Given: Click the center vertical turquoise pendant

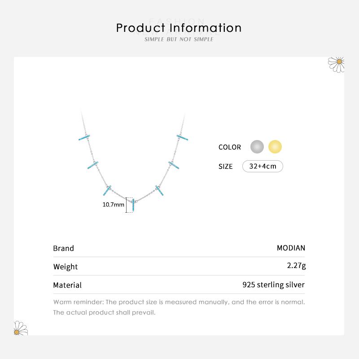Looking at the screenshot, I should click(x=133, y=206).
